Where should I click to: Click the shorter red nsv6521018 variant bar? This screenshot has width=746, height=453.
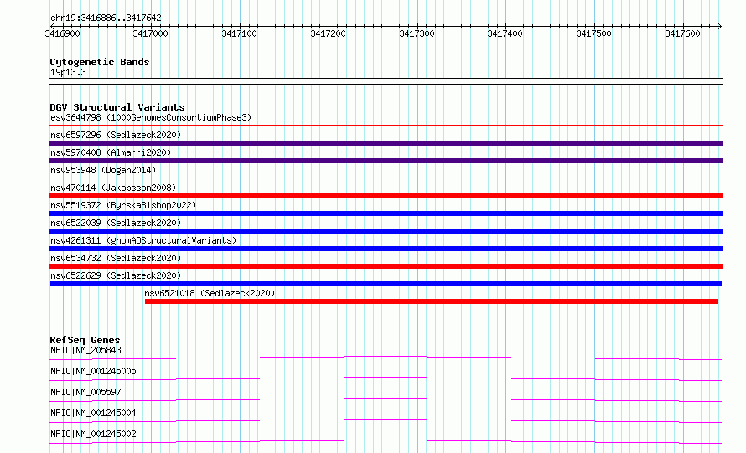click(432, 301)
